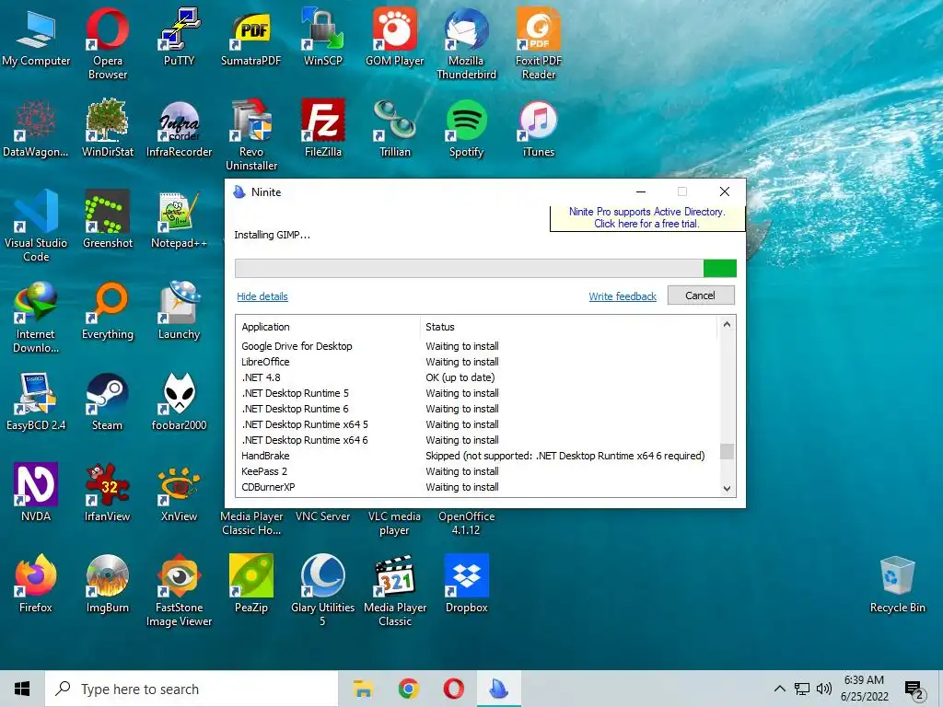Viewport: 943px width, 707px height.
Task: Open Chrome from the taskbar
Action: pyautogui.click(x=408, y=689)
